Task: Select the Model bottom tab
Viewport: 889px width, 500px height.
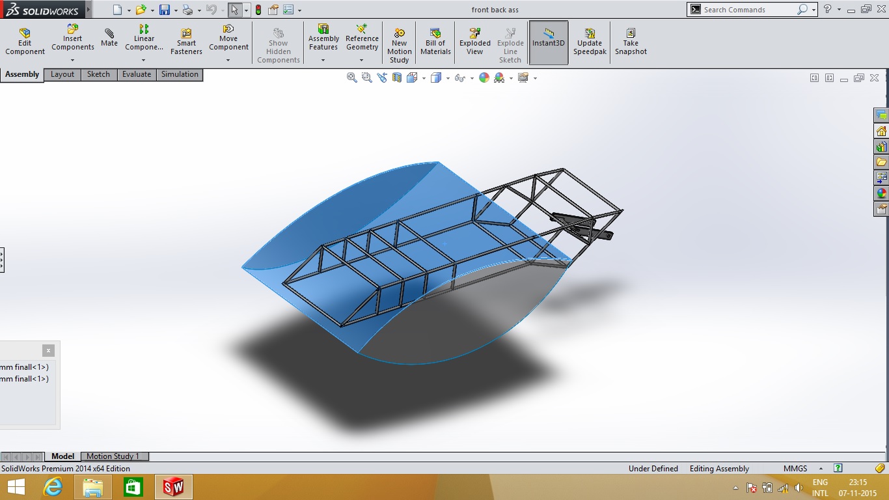Action: point(63,456)
